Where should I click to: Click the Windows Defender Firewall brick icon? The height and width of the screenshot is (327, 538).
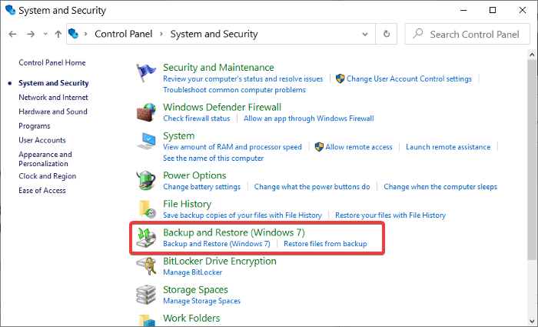pyautogui.click(x=146, y=112)
